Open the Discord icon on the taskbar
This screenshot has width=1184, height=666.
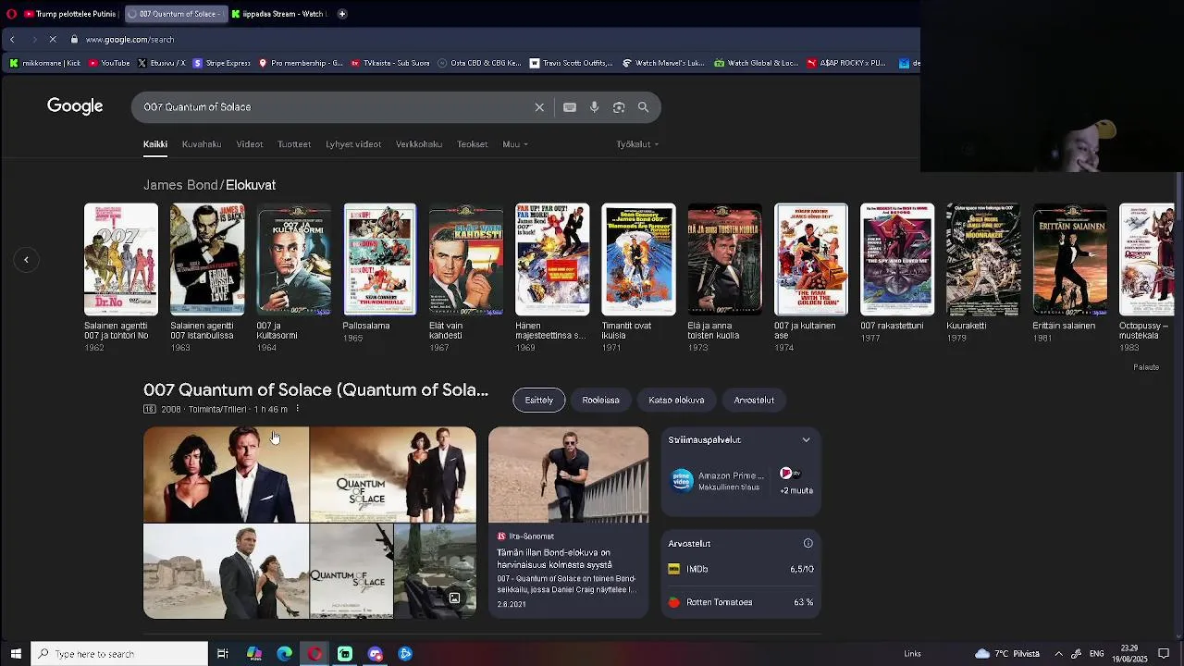coord(375,654)
